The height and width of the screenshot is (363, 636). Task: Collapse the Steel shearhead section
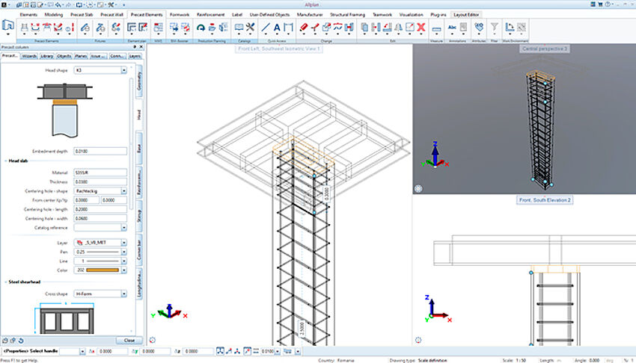point(6,282)
